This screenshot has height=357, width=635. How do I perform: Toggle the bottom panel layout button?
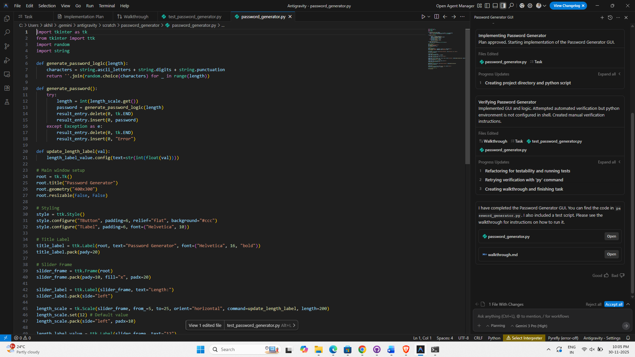495,6
